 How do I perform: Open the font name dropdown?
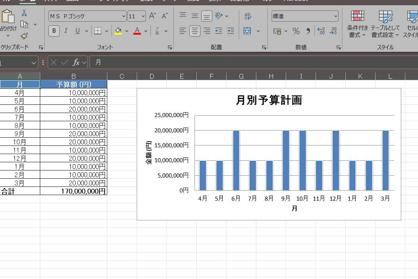[123, 16]
